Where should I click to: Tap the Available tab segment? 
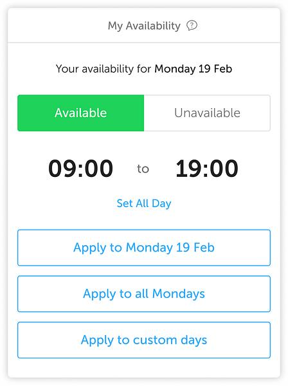[x=80, y=113]
